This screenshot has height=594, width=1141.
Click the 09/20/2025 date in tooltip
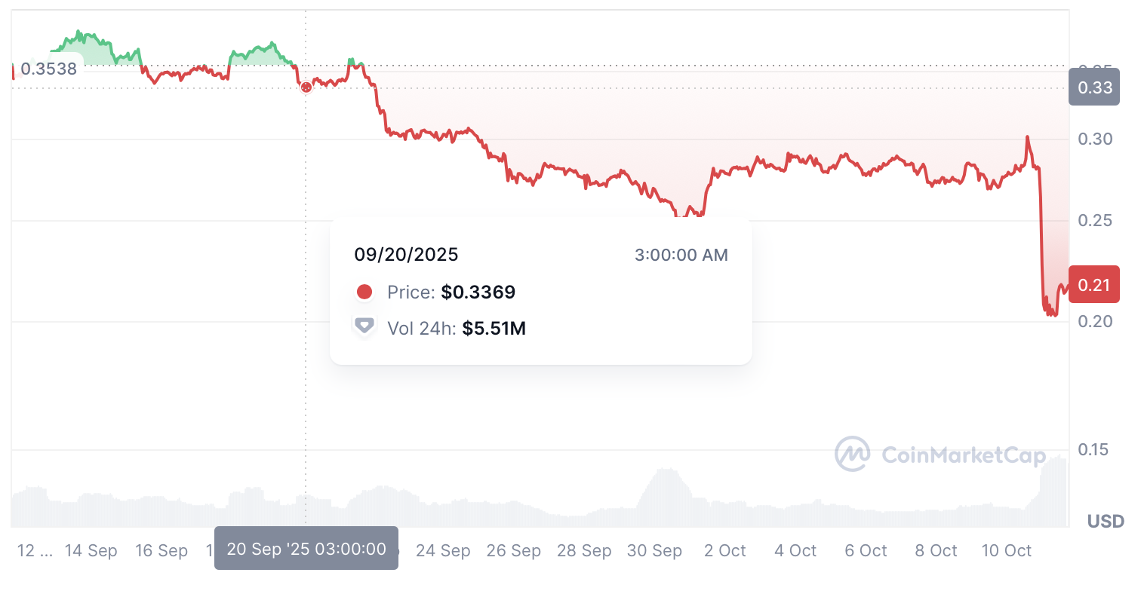tap(406, 255)
